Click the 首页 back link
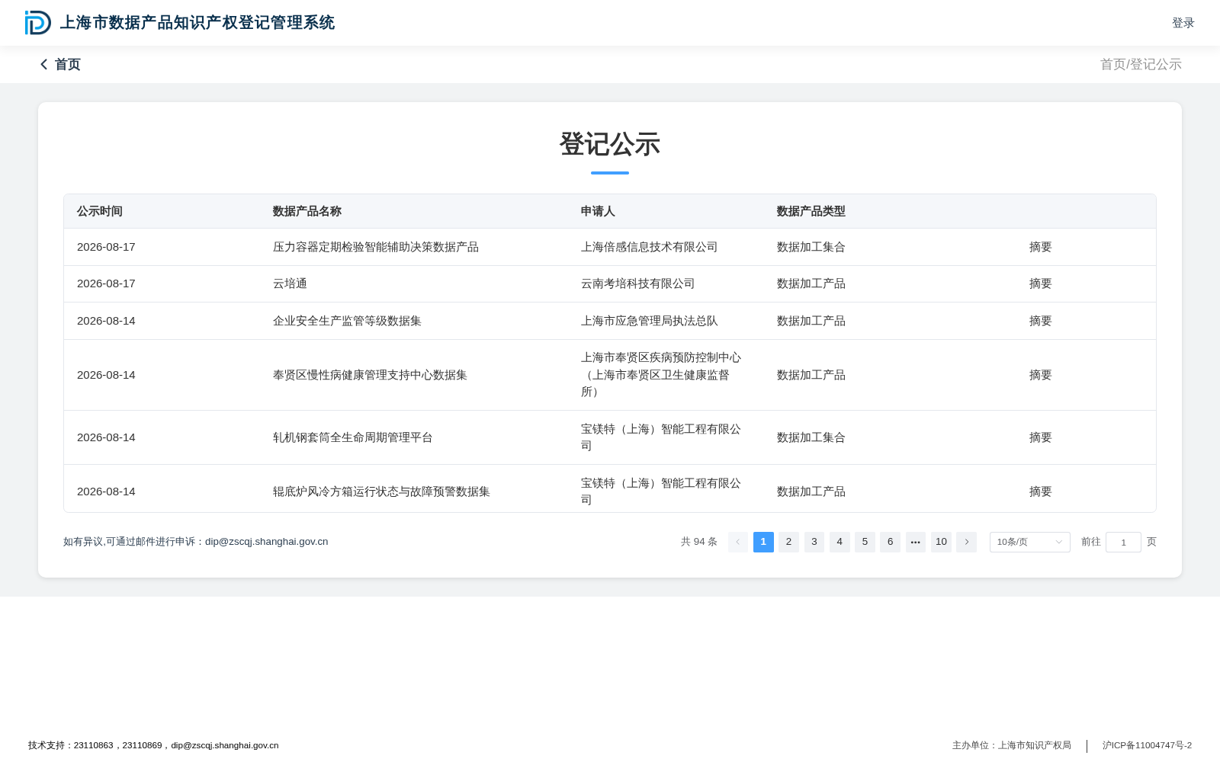1220x762 pixels. click(67, 65)
